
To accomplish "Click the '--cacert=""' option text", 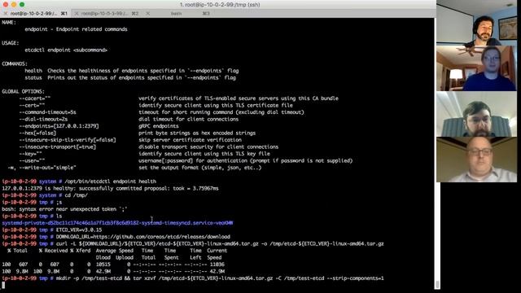I will [x=34, y=98].
